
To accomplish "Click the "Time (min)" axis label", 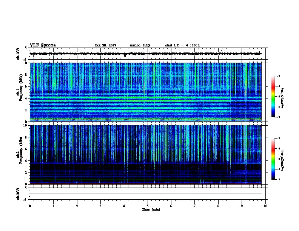I will [x=151, y=209].
